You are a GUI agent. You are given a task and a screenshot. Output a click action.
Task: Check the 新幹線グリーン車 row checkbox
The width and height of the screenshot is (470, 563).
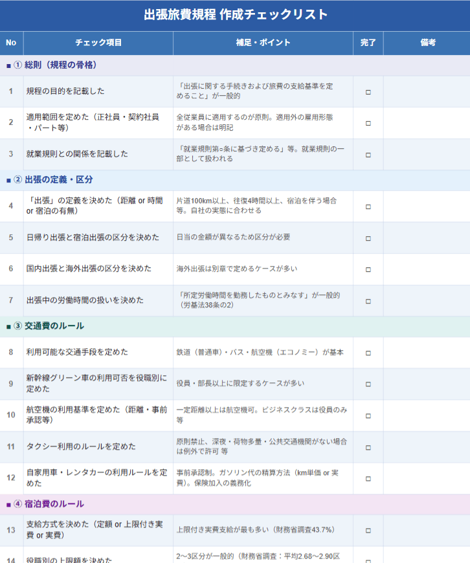[x=368, y=384]
